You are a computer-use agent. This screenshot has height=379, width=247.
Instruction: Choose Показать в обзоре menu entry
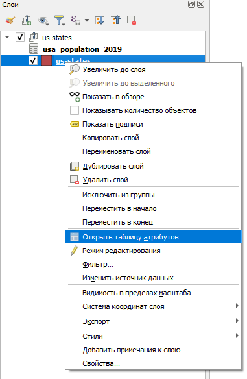point(153,97)
